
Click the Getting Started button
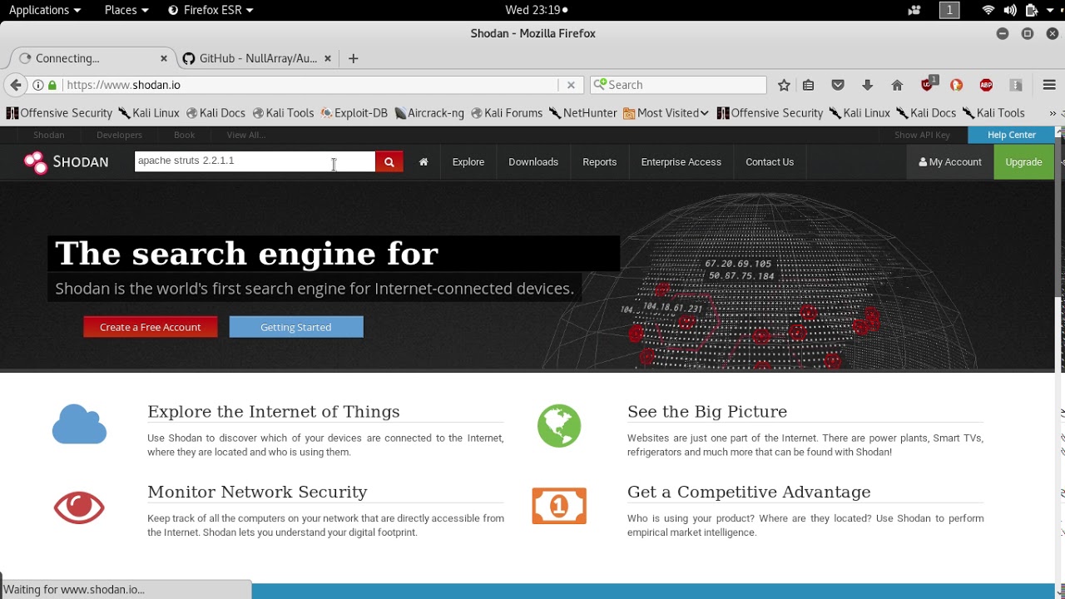point(296,327)
